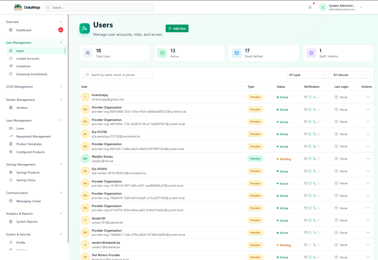Viewport: 378px width, 260px height.
Task: Open actions menu for Wanjiku Kamau row
Action: pos(368,159)
